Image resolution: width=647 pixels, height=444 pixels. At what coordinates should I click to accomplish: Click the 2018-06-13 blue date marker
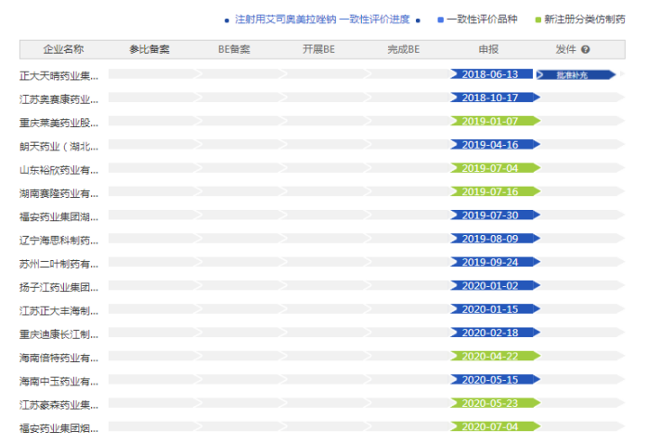[x=492, y=74]
